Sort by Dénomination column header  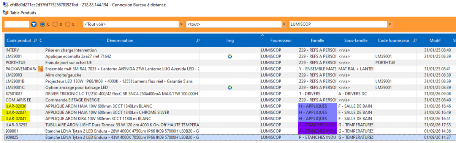(x=120, y=40)
